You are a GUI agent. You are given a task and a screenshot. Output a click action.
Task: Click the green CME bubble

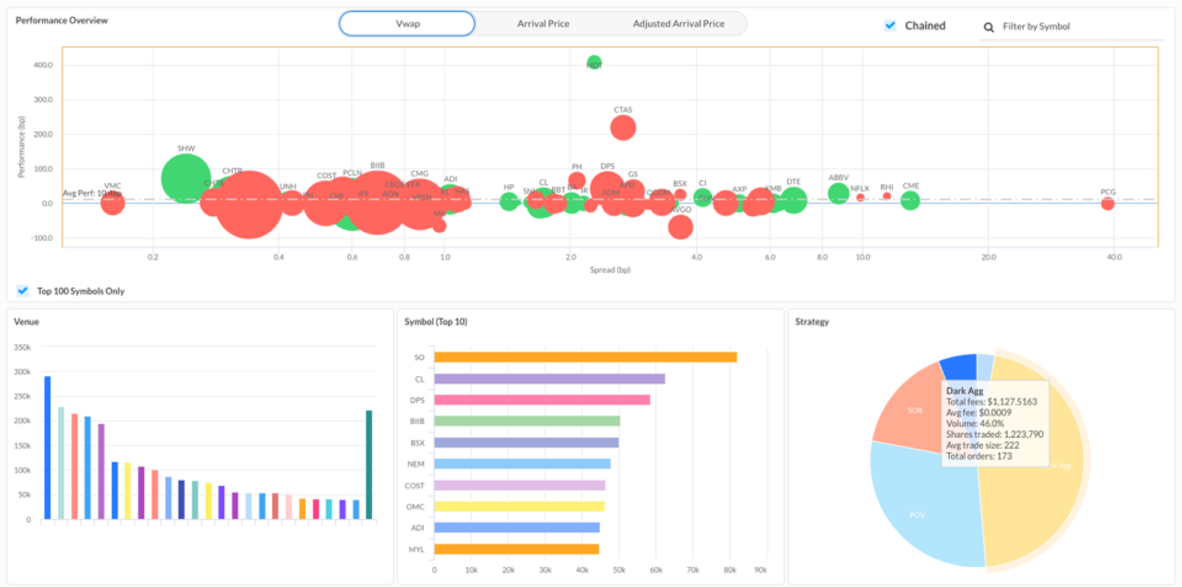point(910,200)
